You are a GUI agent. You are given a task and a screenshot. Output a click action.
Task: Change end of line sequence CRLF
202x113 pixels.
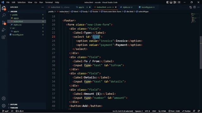(154, 111)
